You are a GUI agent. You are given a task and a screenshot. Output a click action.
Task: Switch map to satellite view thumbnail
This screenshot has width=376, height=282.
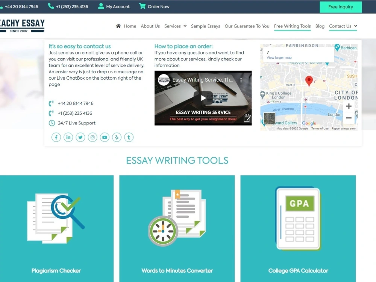click(x=269, y=118)
